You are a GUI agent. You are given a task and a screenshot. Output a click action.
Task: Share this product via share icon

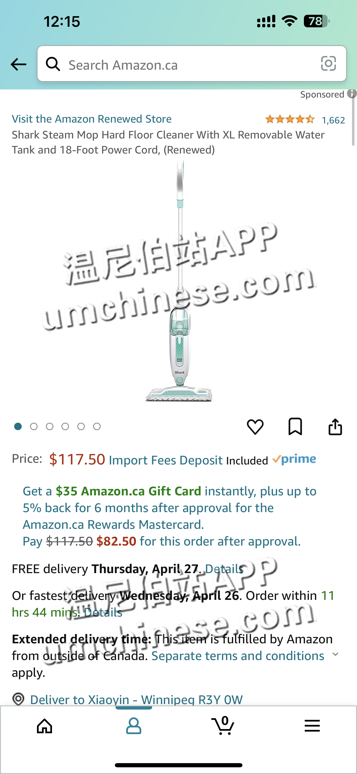(335, 426)
